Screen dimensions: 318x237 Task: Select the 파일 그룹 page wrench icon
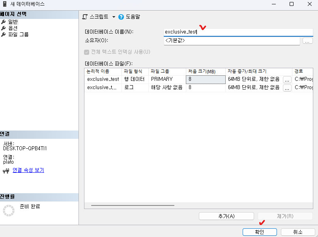click(x=4, y=34)
